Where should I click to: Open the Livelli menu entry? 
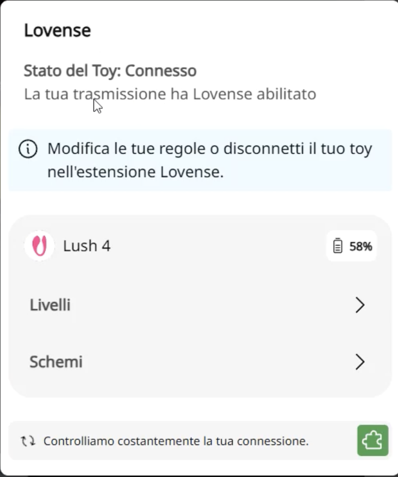[x=50, y=305]
